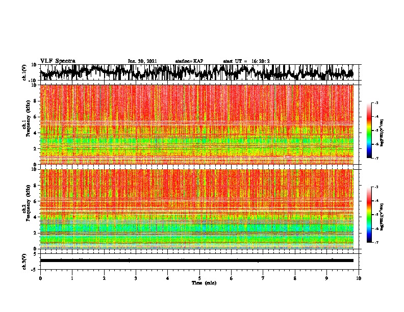Click the ch.3 voltage black trace band
This screenshot has height=312, width=404.
tap(197, 261)
